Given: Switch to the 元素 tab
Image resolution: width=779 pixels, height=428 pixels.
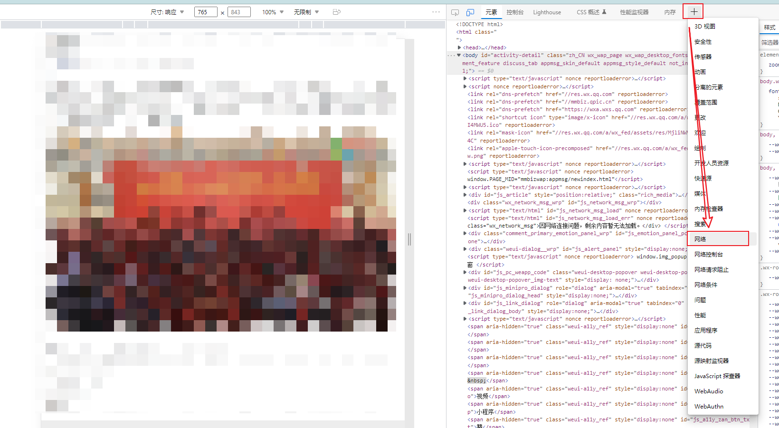Looking at the screenshot, I should (x=491, y=12).
